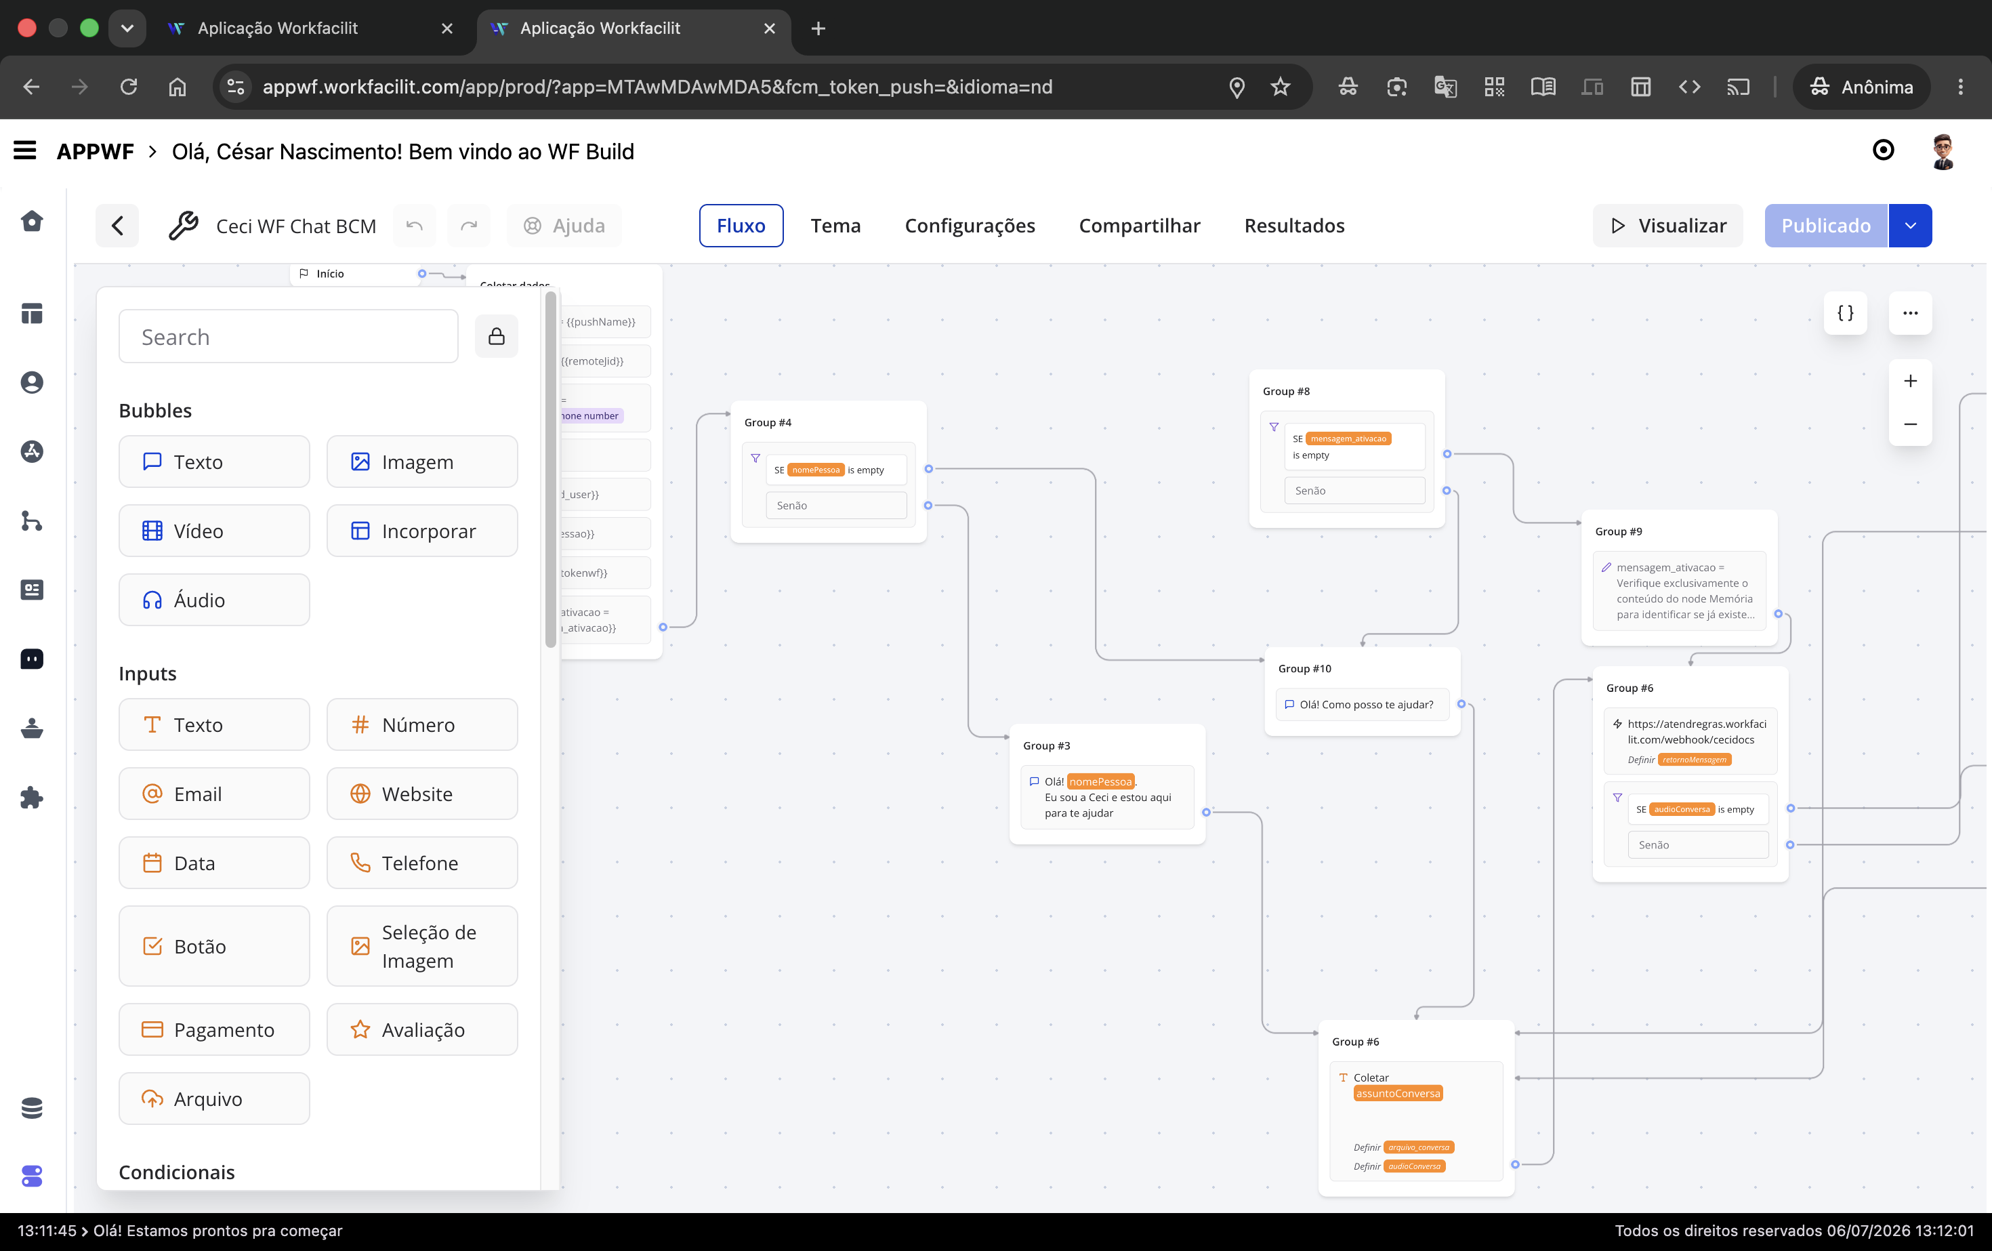Open the browser's three-dot menu

point(1961,87)
